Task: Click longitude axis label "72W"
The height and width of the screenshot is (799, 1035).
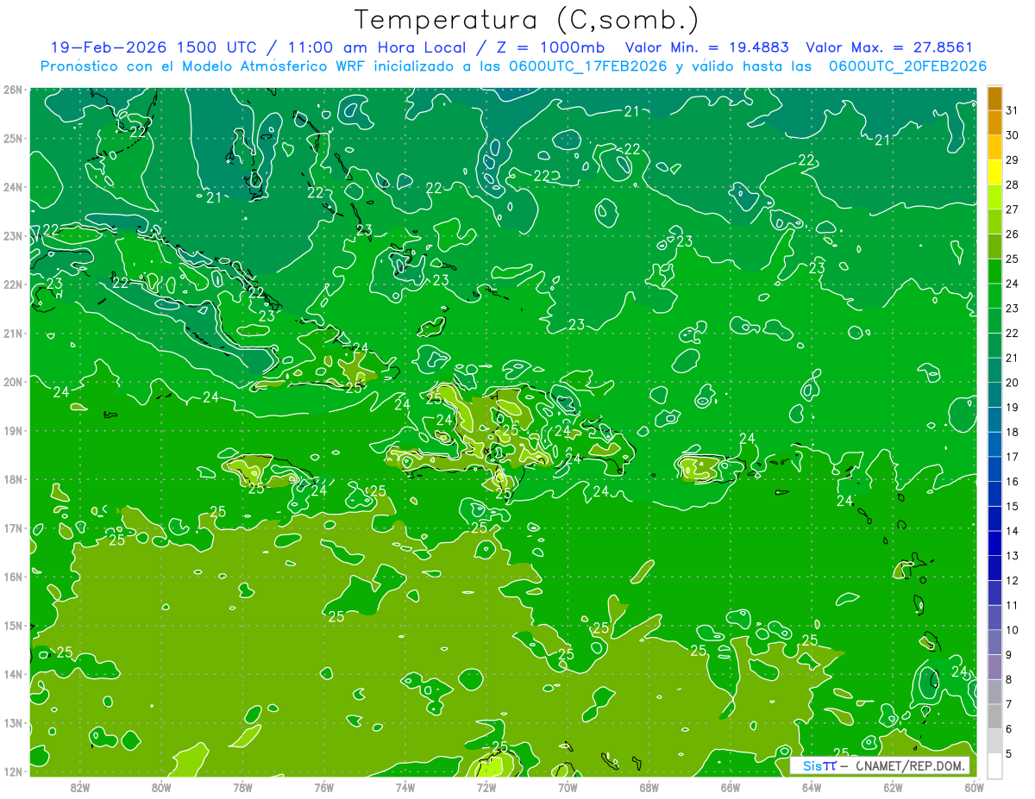Action: coord(486,786)
